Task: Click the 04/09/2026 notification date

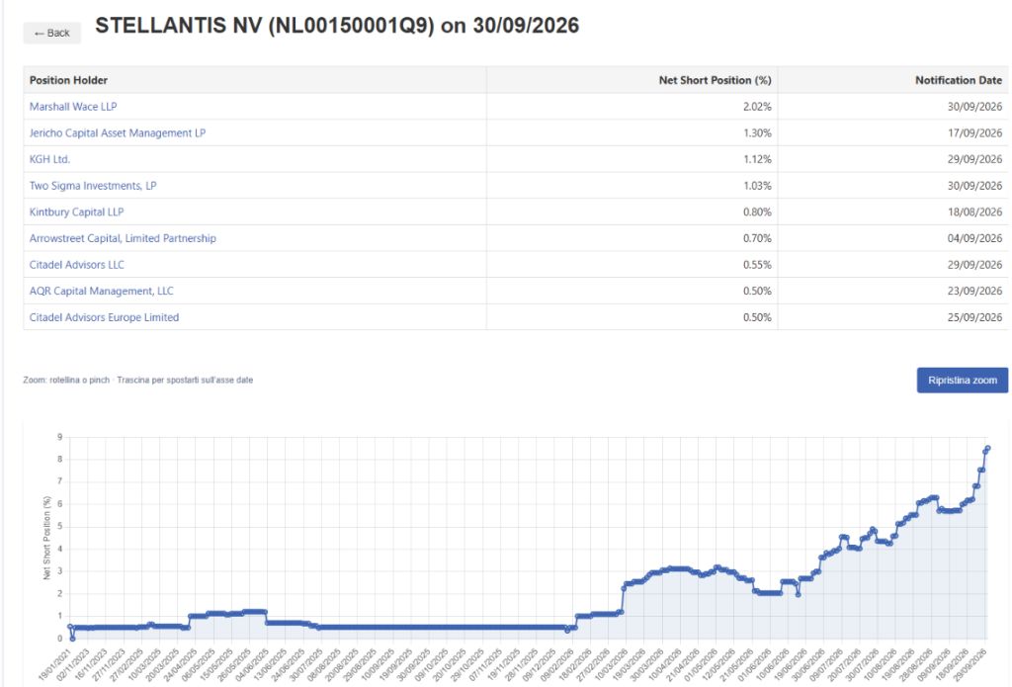Action: tap(974, 238)
